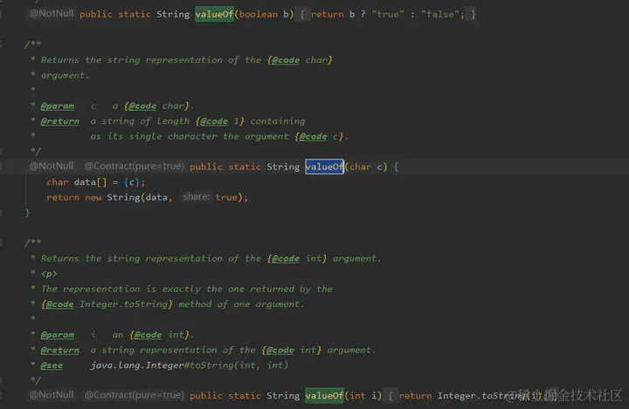This screenshot has height=409, width=629.
Task: Click @Contract(pure=true) hint on int method
Action: (134, 395)
